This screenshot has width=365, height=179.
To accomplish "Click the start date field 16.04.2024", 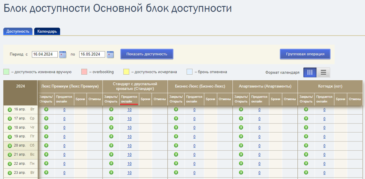I will [x=45, y=54].
